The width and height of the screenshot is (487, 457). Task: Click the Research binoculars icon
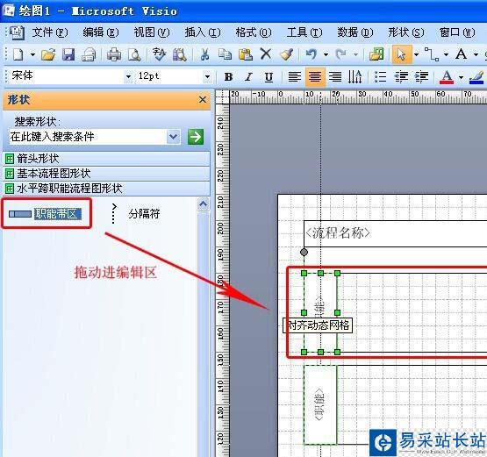click(180, 54)
